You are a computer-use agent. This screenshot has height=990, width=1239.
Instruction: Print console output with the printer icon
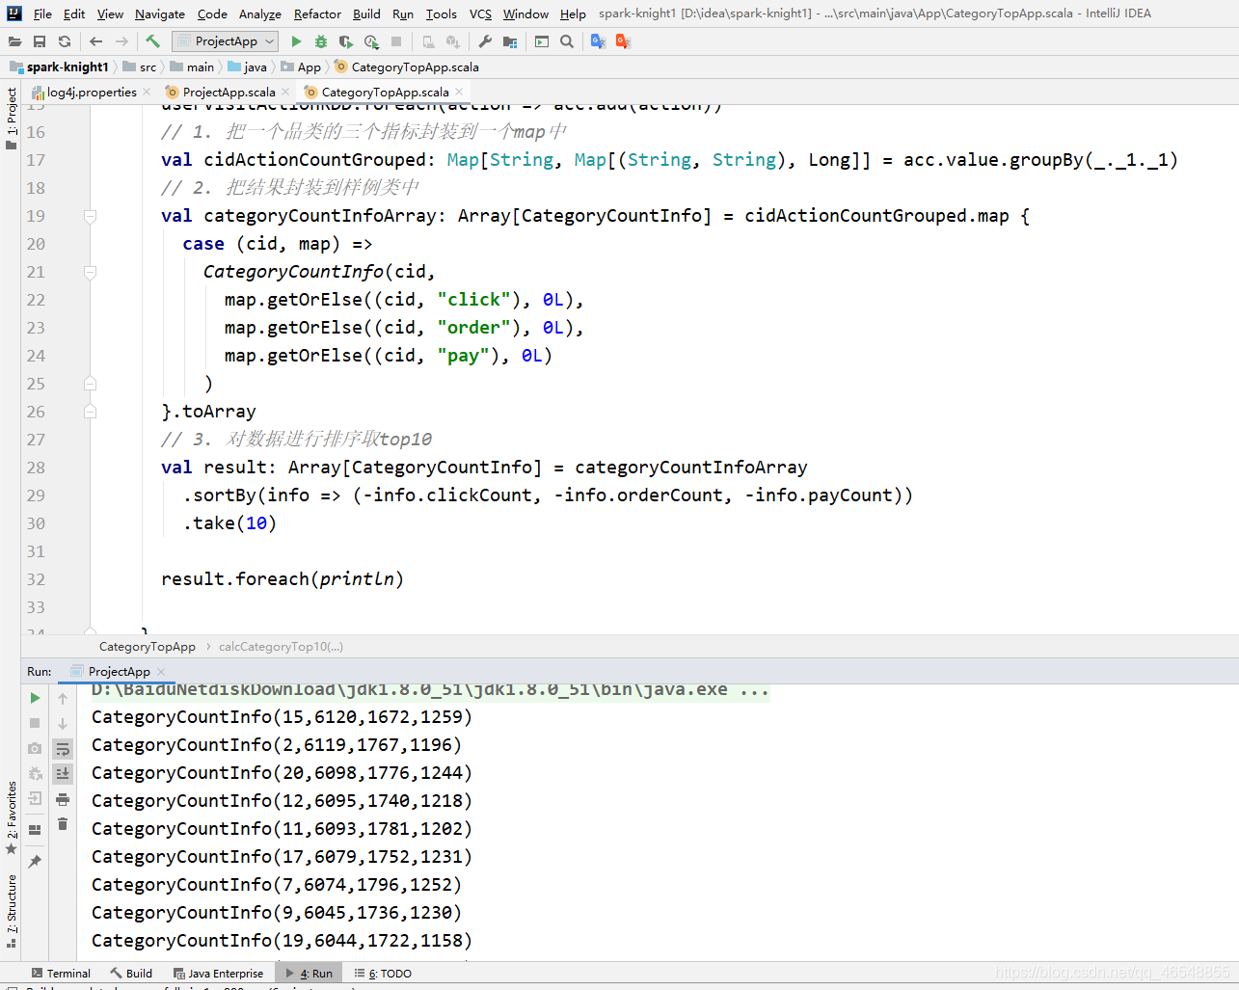coord(63,799)
